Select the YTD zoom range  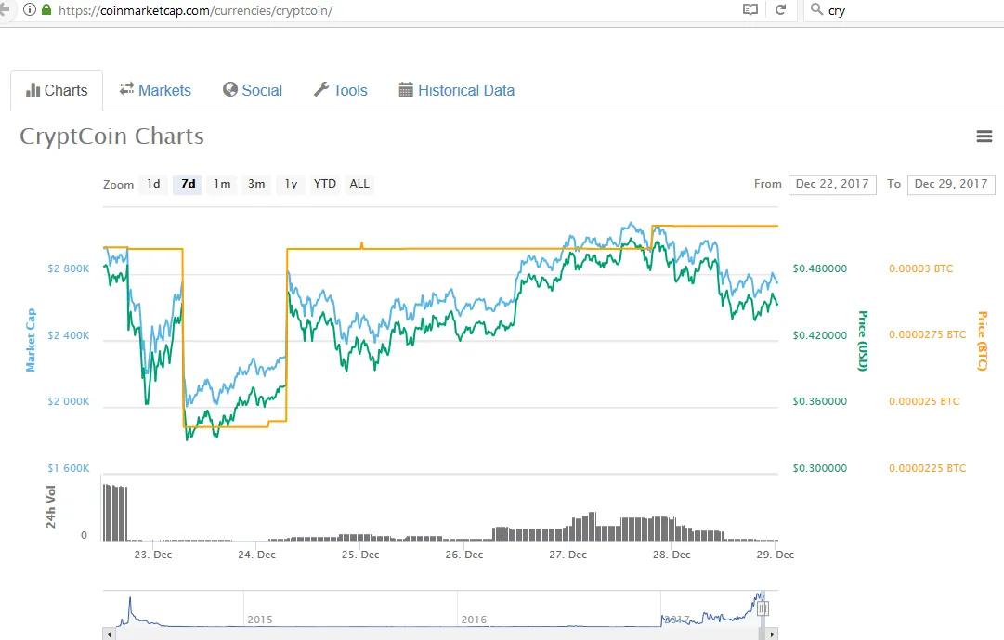point(325,184)
